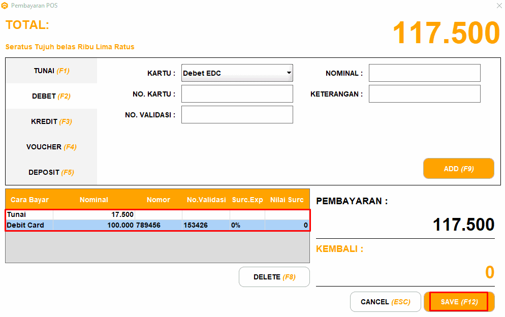Click the KETERANGAN input field
The height and width of the screenshot is (317, 505).
pos(425,94)
